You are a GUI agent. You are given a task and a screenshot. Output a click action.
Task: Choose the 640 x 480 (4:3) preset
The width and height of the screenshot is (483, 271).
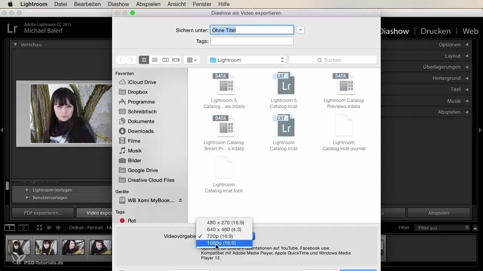(224, 229)
